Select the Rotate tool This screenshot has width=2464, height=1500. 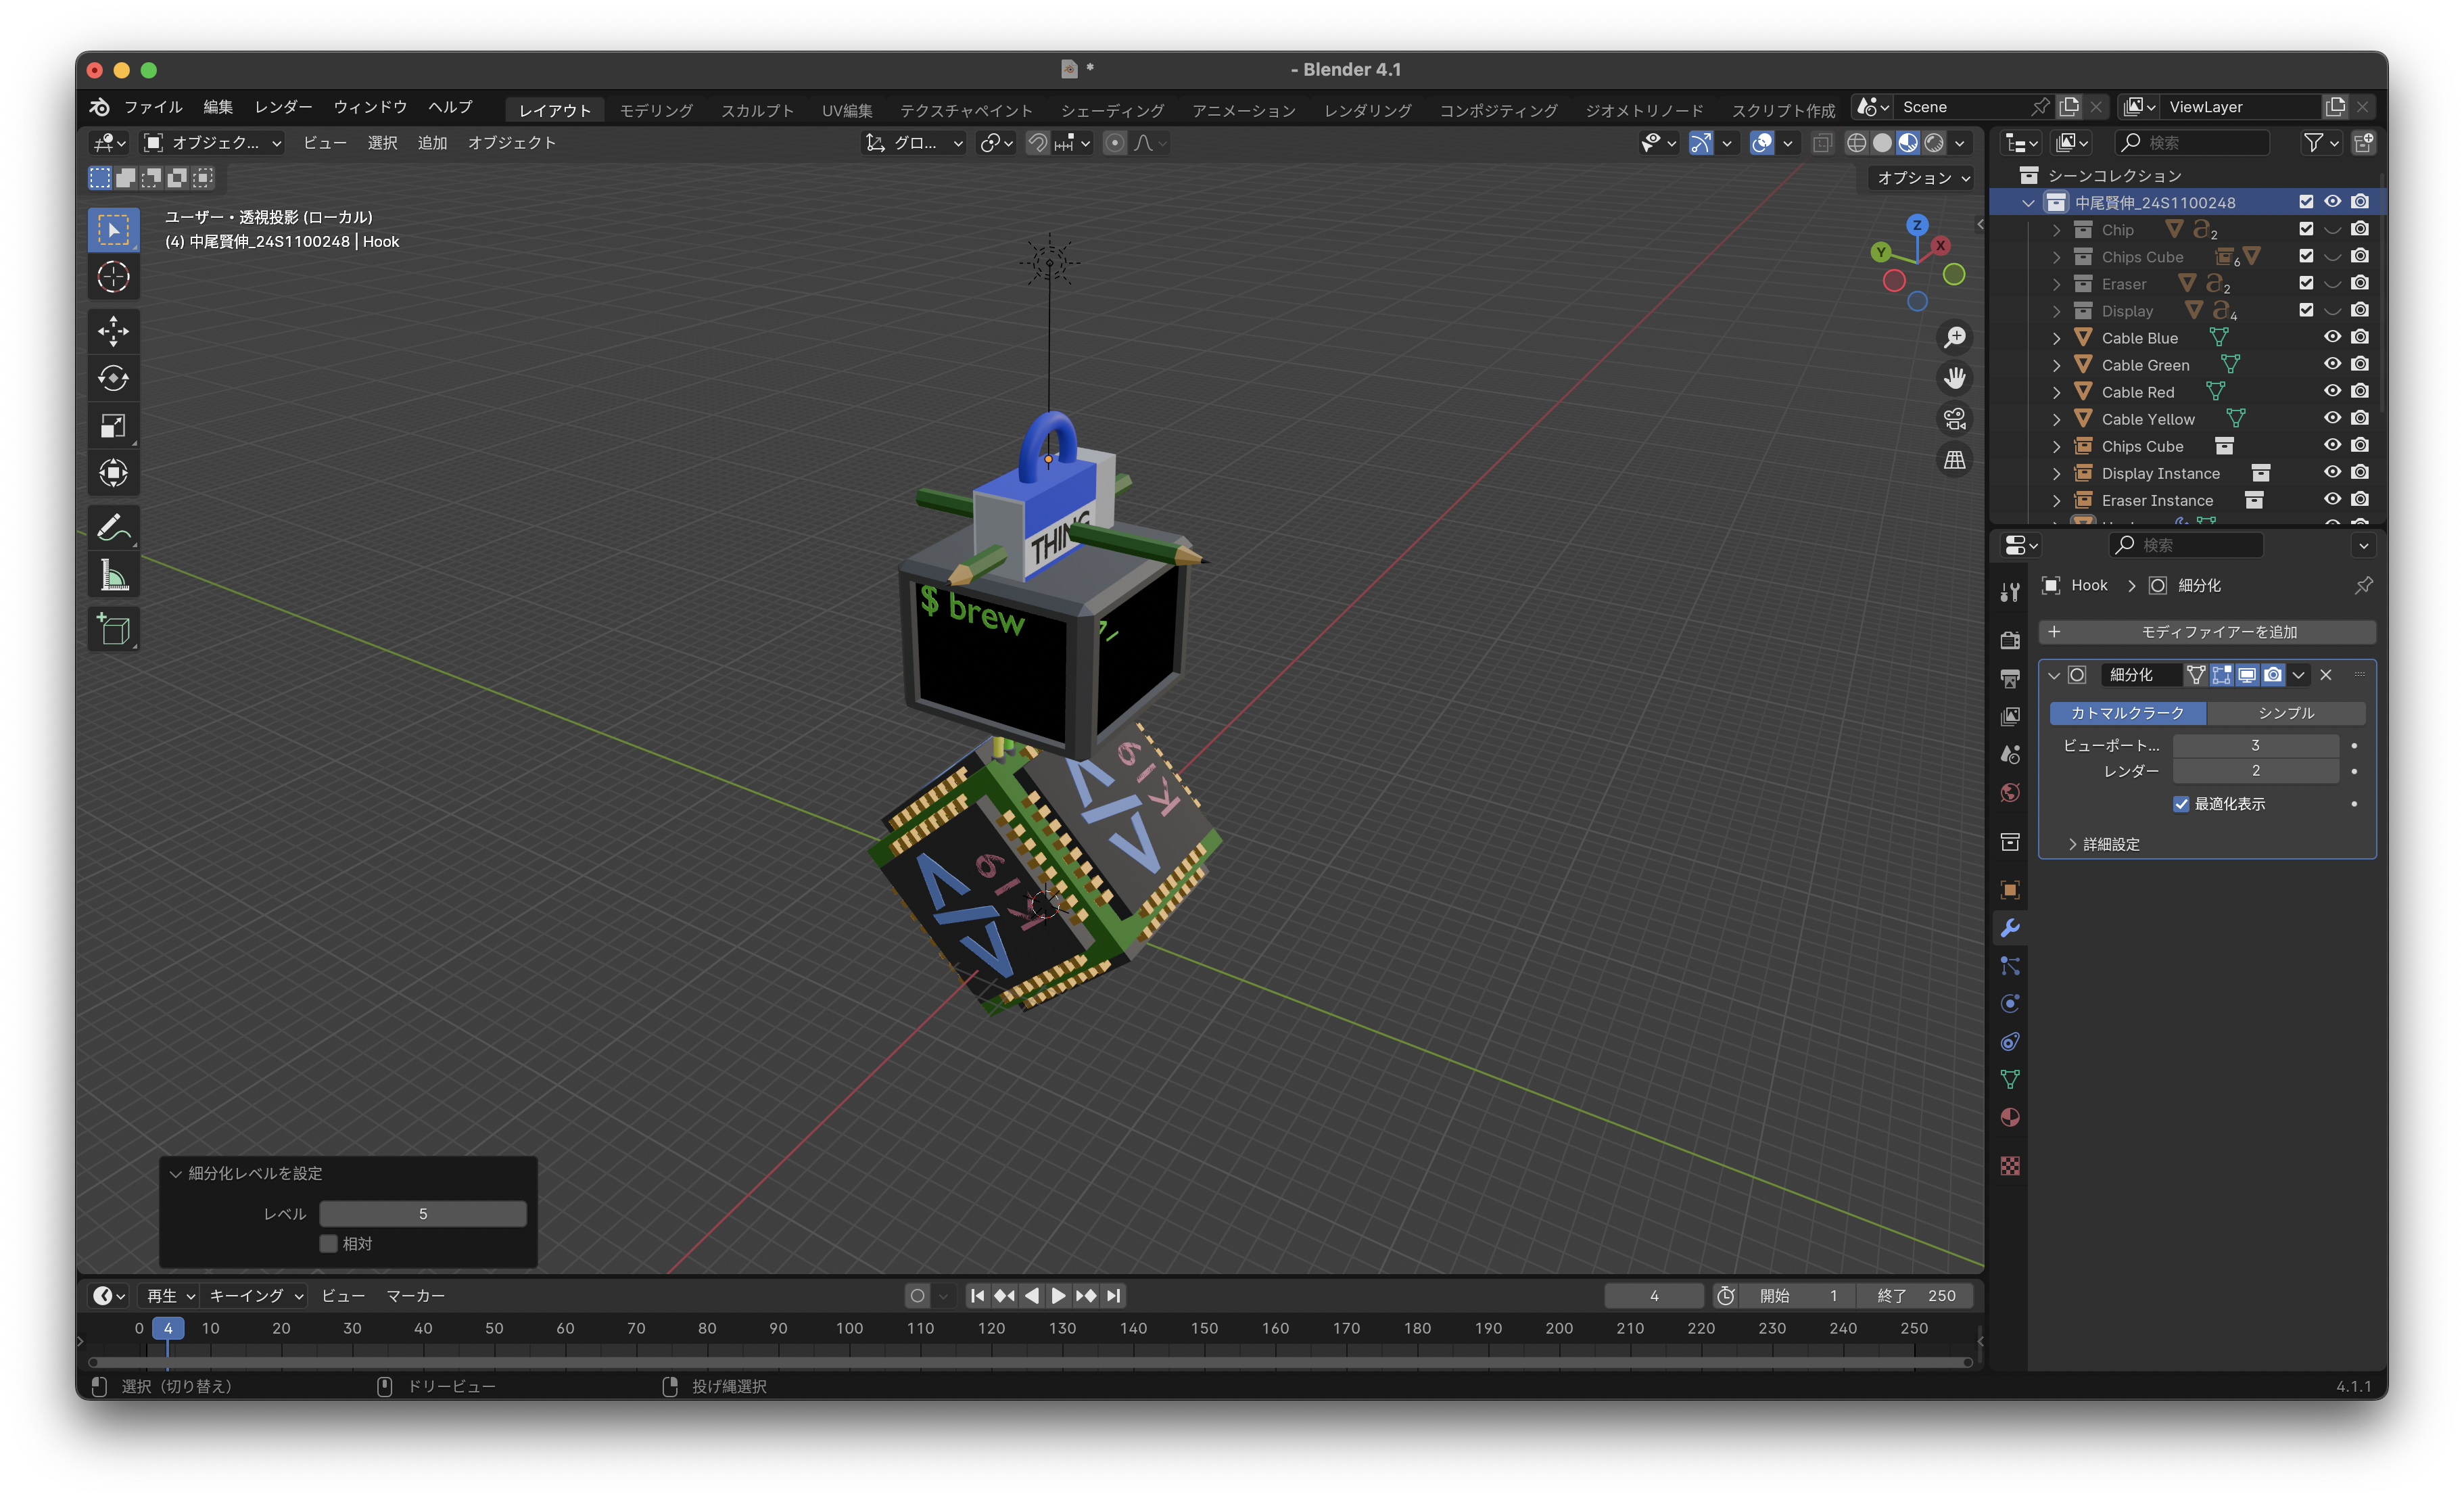pyautogui.click(x=113, y=378)
